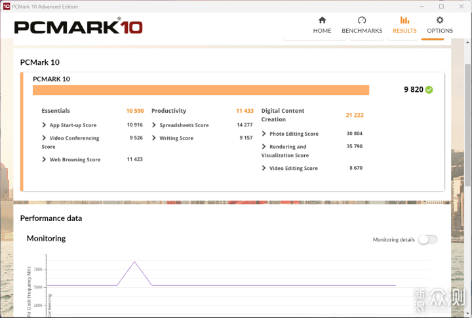This screenshot has height=318, width=472.
Task: Click the clock frequency spike on chart
Action: [134, 262]
